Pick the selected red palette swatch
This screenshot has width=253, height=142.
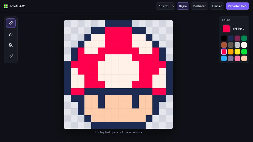point(224,52)
